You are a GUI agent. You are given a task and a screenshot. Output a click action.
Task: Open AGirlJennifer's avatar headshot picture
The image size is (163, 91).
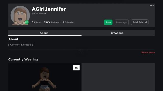20,15
